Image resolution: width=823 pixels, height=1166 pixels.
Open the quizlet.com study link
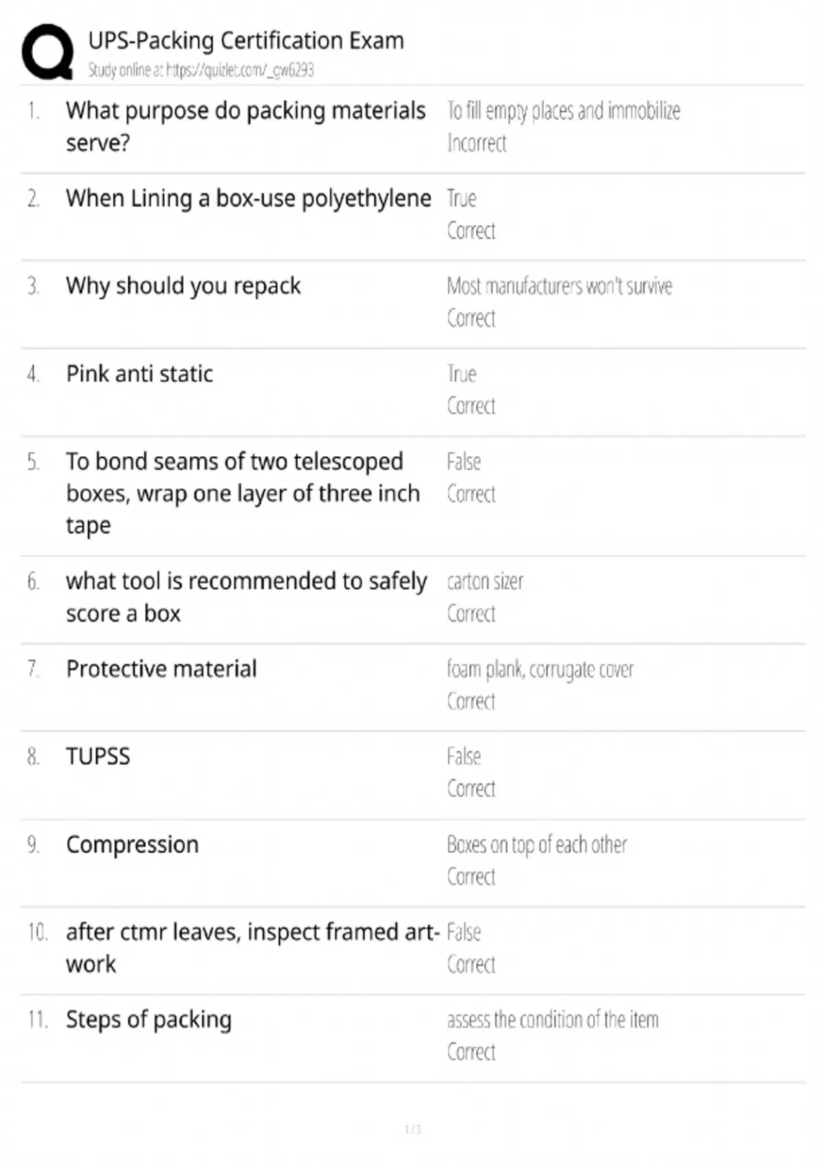pyautogui.click(x=200, y=70)
